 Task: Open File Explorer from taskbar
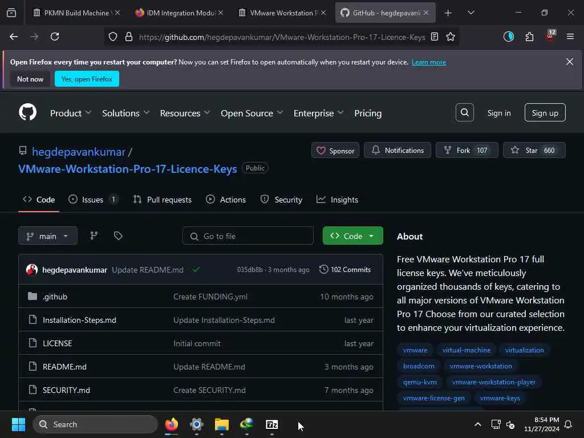(222, 424)
